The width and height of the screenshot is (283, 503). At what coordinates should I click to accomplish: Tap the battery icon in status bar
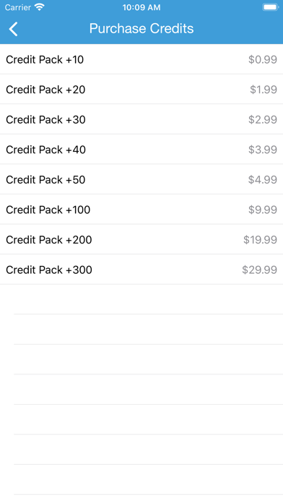[x=270, y=7]
